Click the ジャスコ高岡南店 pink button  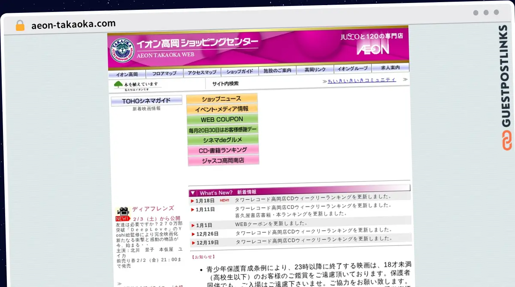click(x=223, y=161)
